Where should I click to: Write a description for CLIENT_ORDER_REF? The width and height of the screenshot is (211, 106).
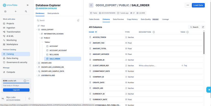click(147, 65)
